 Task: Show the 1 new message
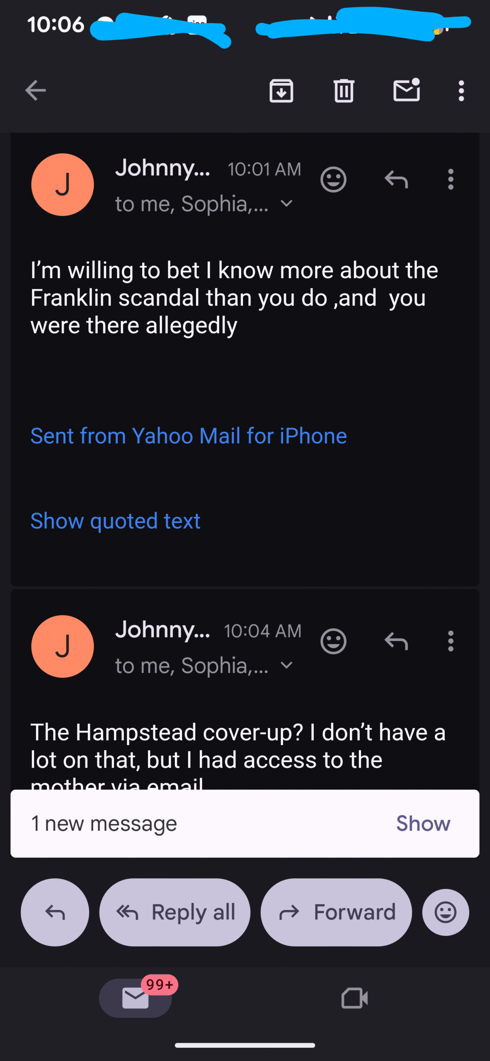pos(423,824)
